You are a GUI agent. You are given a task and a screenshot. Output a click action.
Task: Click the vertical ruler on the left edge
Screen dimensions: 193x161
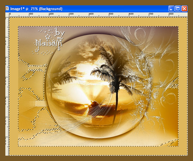(x=7, y=86)
